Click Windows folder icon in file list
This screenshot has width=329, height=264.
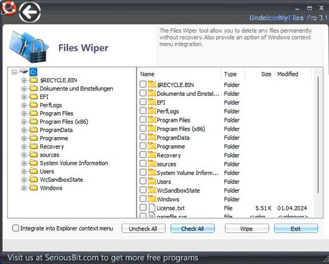click(152, 199)
